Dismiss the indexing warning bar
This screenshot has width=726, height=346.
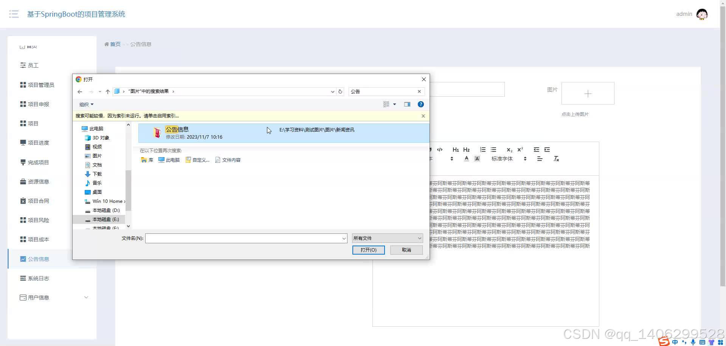(423, 116)
